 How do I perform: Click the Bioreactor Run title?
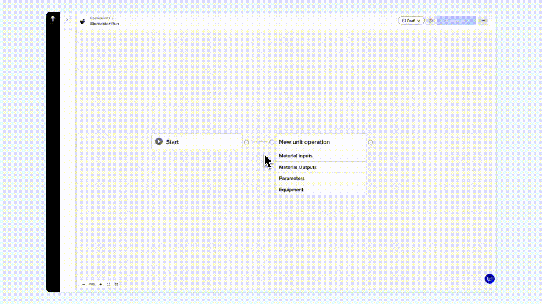(104, 24)
